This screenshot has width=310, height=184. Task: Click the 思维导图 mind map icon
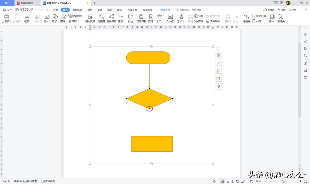click(x=112, y=18)
